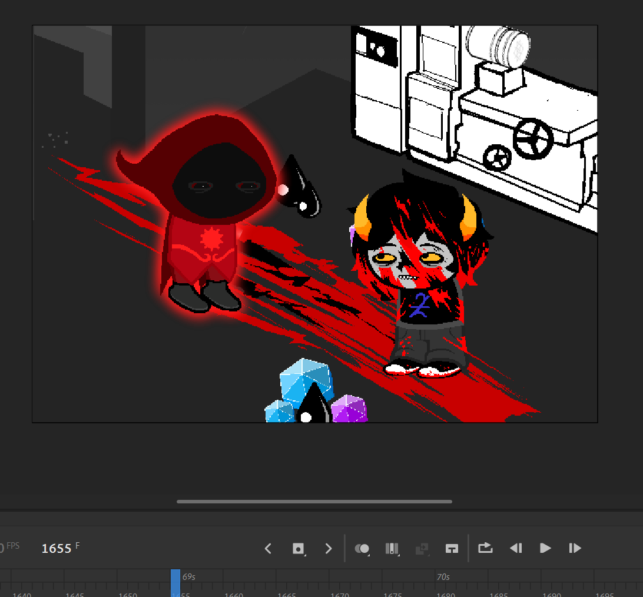This screenshot has width=643, height=597.
Task: Step forward one frame
Action: click(x=575, y=548)
